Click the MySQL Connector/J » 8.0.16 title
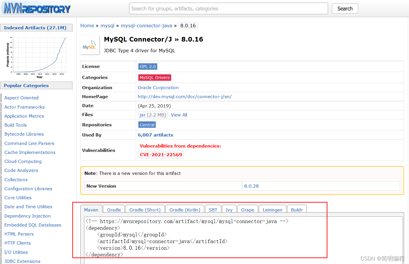Screen dimensions: 409x264 pyautogui.click(x=153, y=39)
